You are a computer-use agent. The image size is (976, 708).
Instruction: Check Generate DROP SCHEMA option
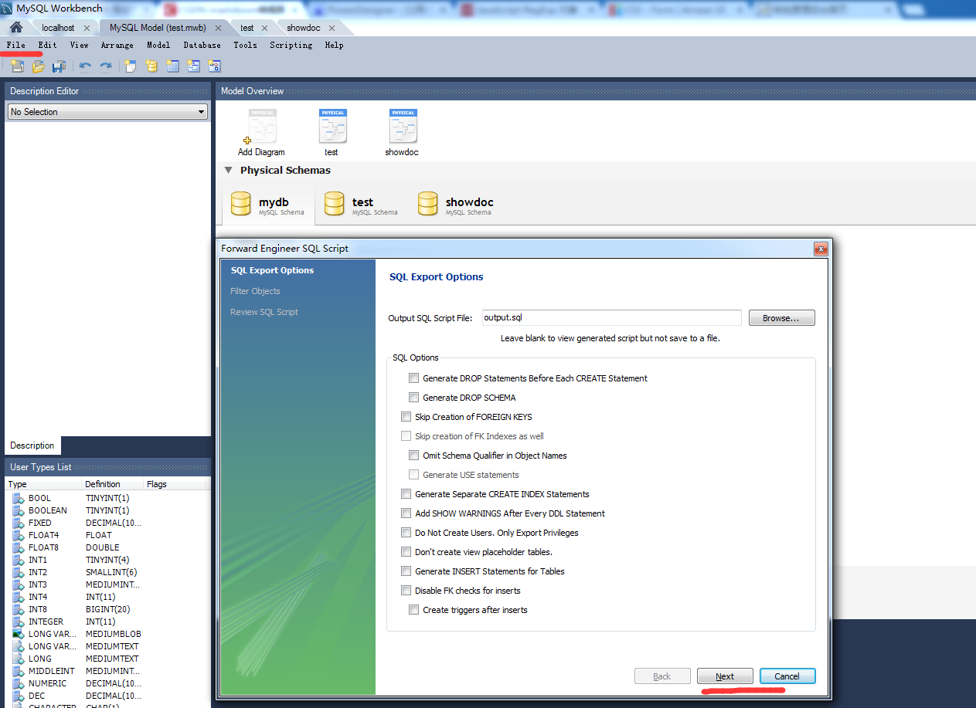[414, 398]
